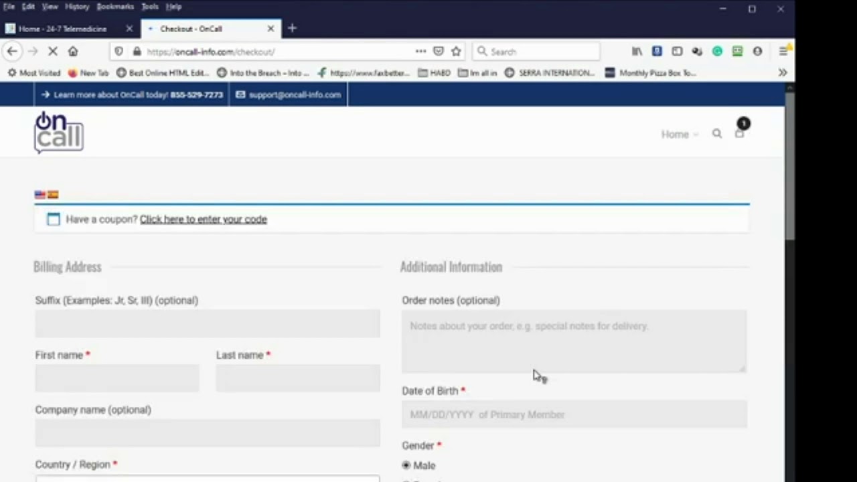Screen dimensions: 857x482
Task: Open the History menu
Action: pos(77,7)
